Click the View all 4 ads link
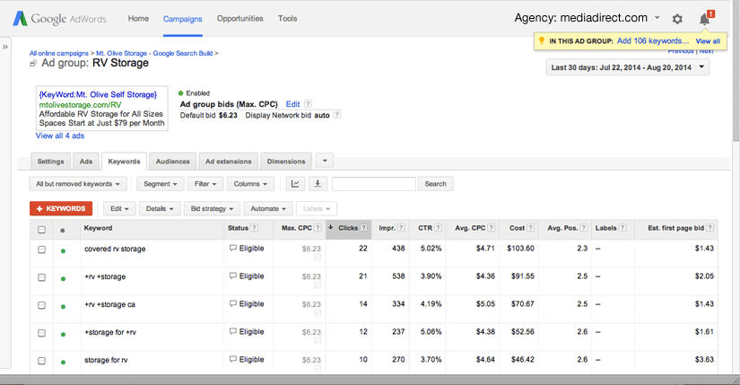The width and height of the screenshot is (740, 385). 60,136
